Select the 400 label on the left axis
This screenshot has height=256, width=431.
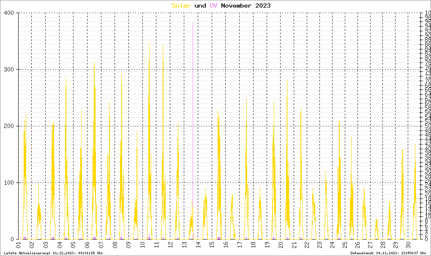[x=9, y=13]
